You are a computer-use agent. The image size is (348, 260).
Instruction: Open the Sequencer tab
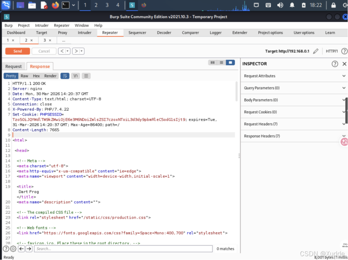[x=137, y=33]
